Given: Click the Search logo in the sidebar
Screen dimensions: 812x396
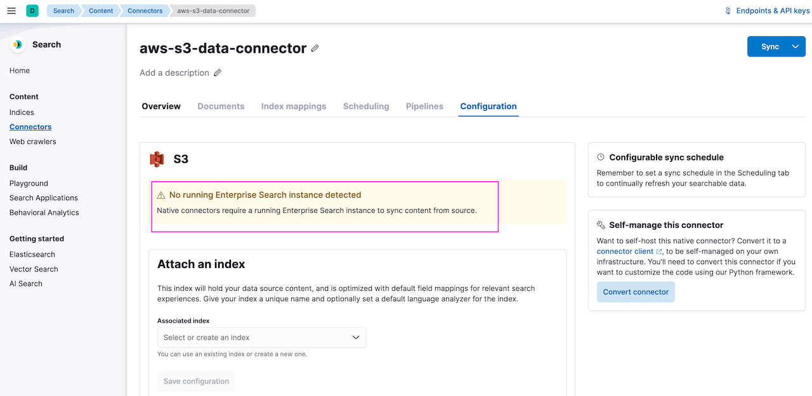Looking at the screenshot, I should point(19,44).
